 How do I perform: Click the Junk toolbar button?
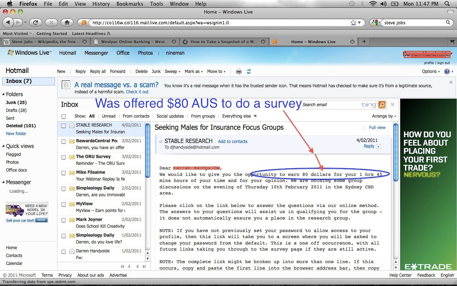tap(156, 71)
